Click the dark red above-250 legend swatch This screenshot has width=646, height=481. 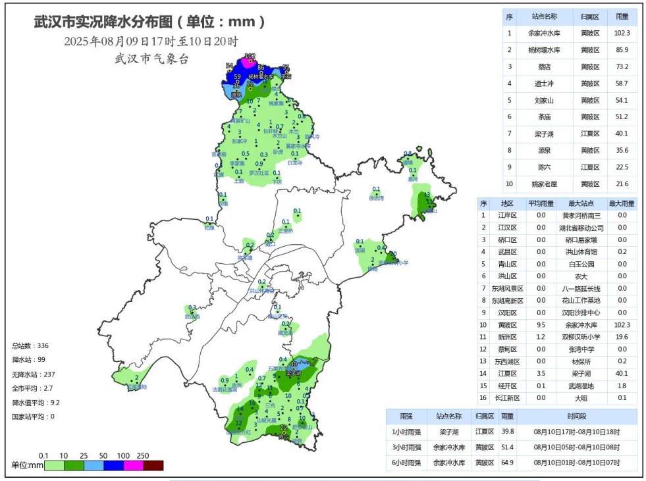pyautogui.click(x=153, y=465)
